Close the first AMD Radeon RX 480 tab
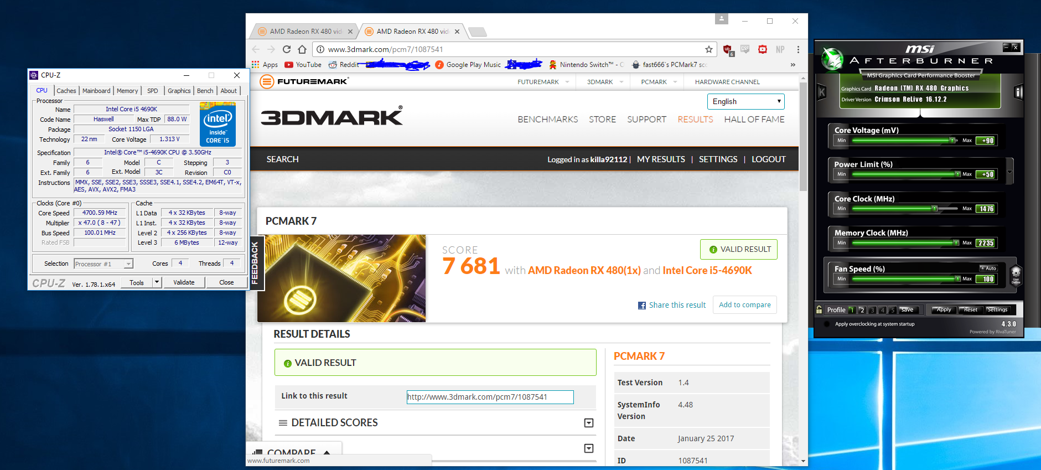 pyautogui.click(x=350, y=32)
